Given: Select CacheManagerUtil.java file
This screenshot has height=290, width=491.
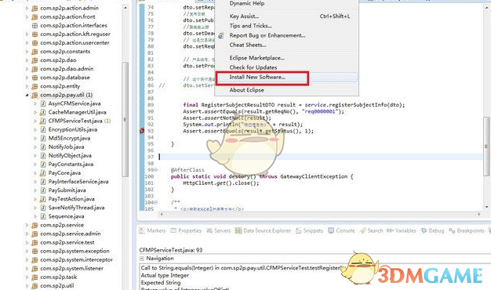Looking at the screenshot, I should point(77,112).
